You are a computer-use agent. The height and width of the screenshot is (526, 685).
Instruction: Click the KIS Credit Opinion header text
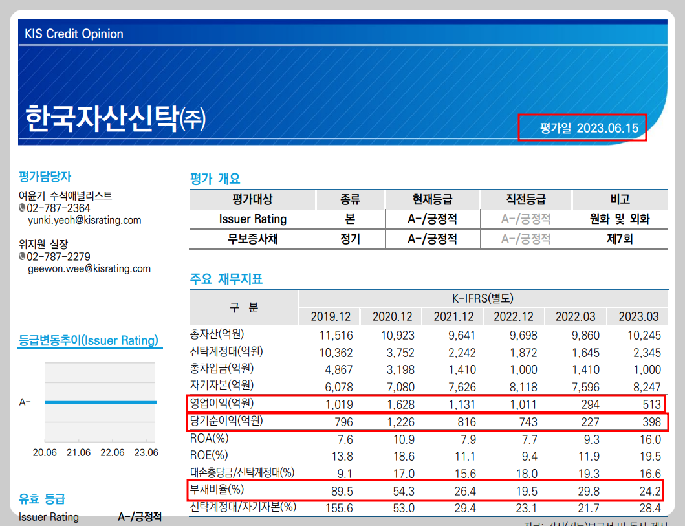pos(74,34)
